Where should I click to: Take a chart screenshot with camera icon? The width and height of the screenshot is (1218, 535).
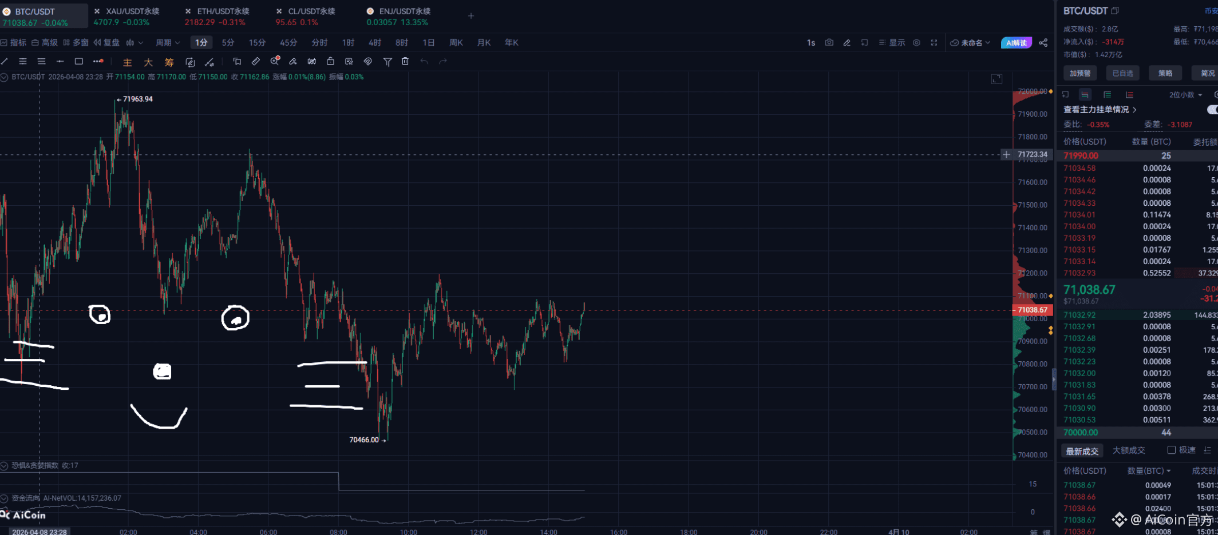click(x=829, y=42)
